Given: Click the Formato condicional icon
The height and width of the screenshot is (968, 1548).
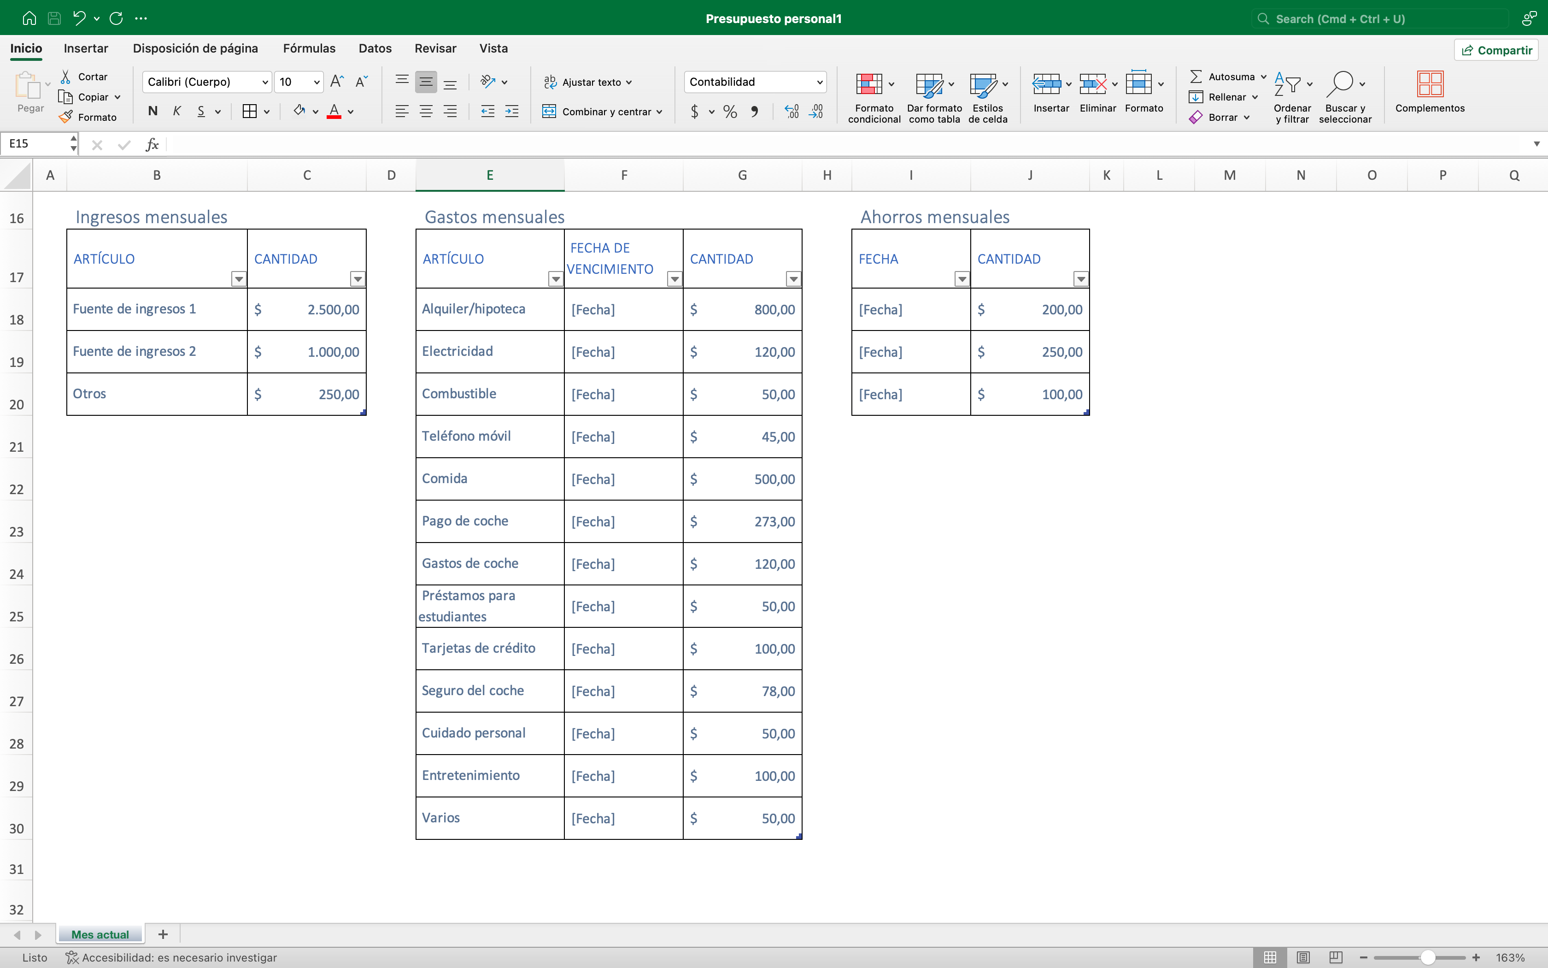Looking at the screenshot, I should click(x=868, y=84).
